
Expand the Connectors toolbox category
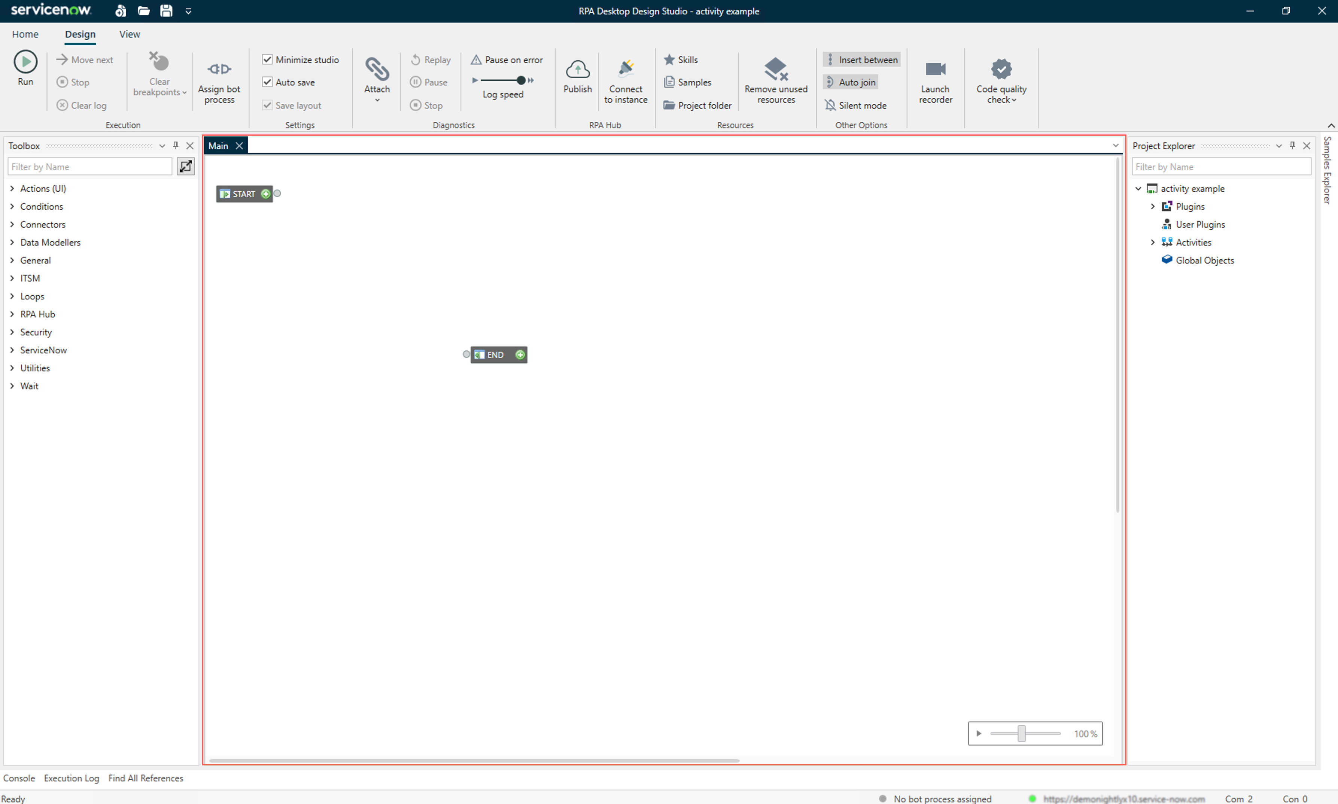(x=12, y=224)
